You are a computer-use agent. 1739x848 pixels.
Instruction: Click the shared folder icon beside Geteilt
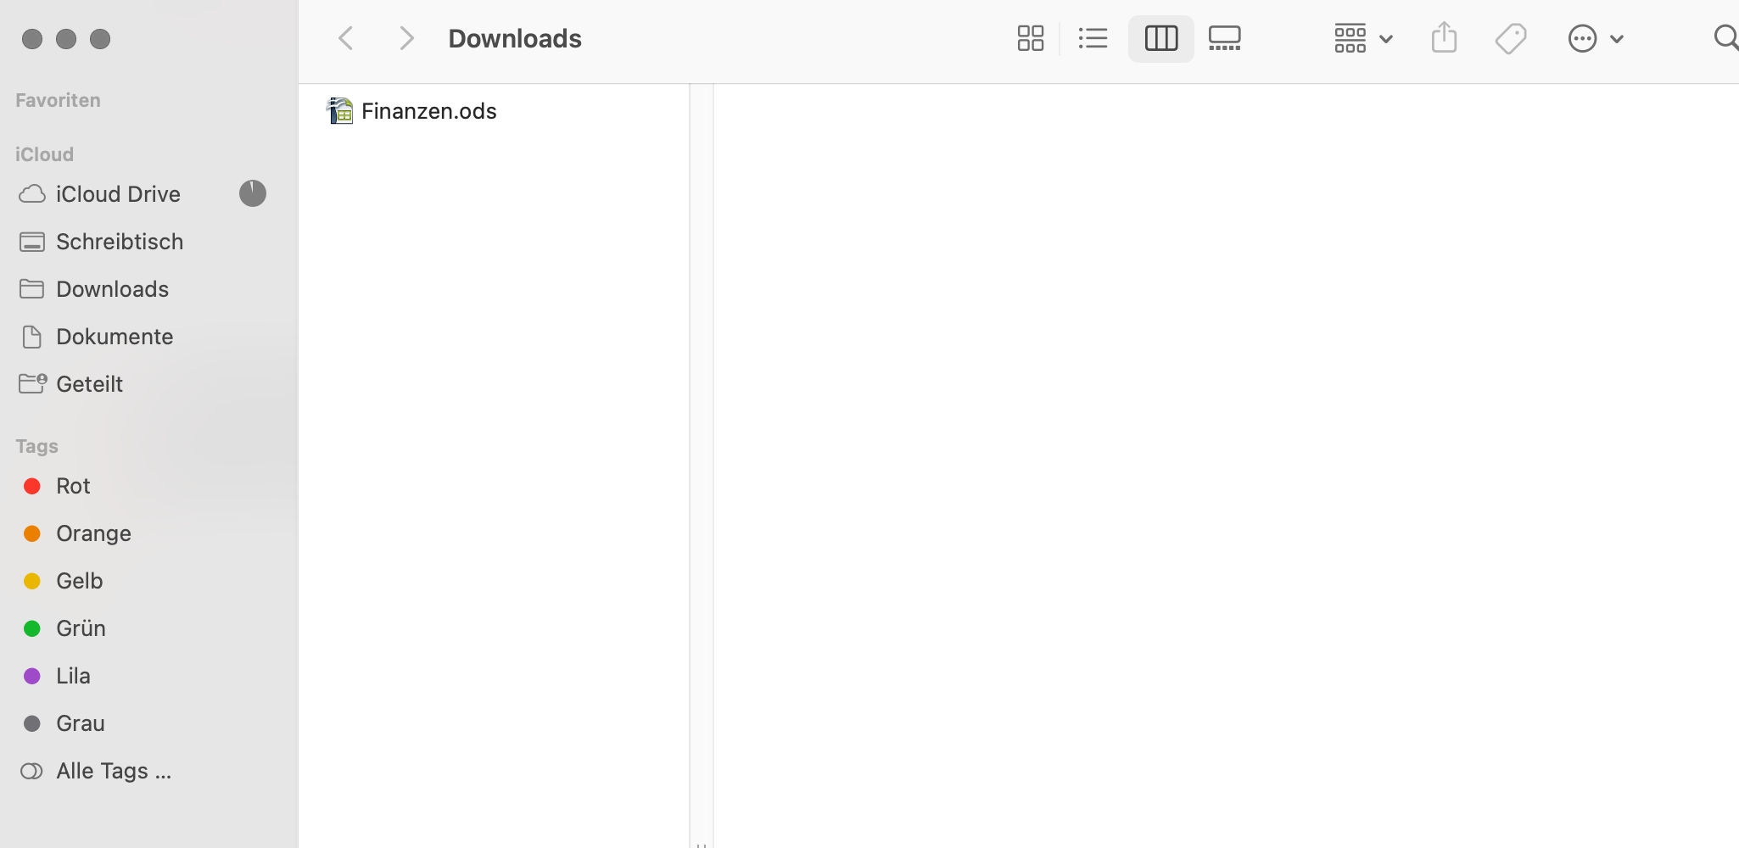tap(32, 384)
